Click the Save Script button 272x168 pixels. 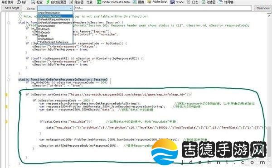tap(12, 8)
